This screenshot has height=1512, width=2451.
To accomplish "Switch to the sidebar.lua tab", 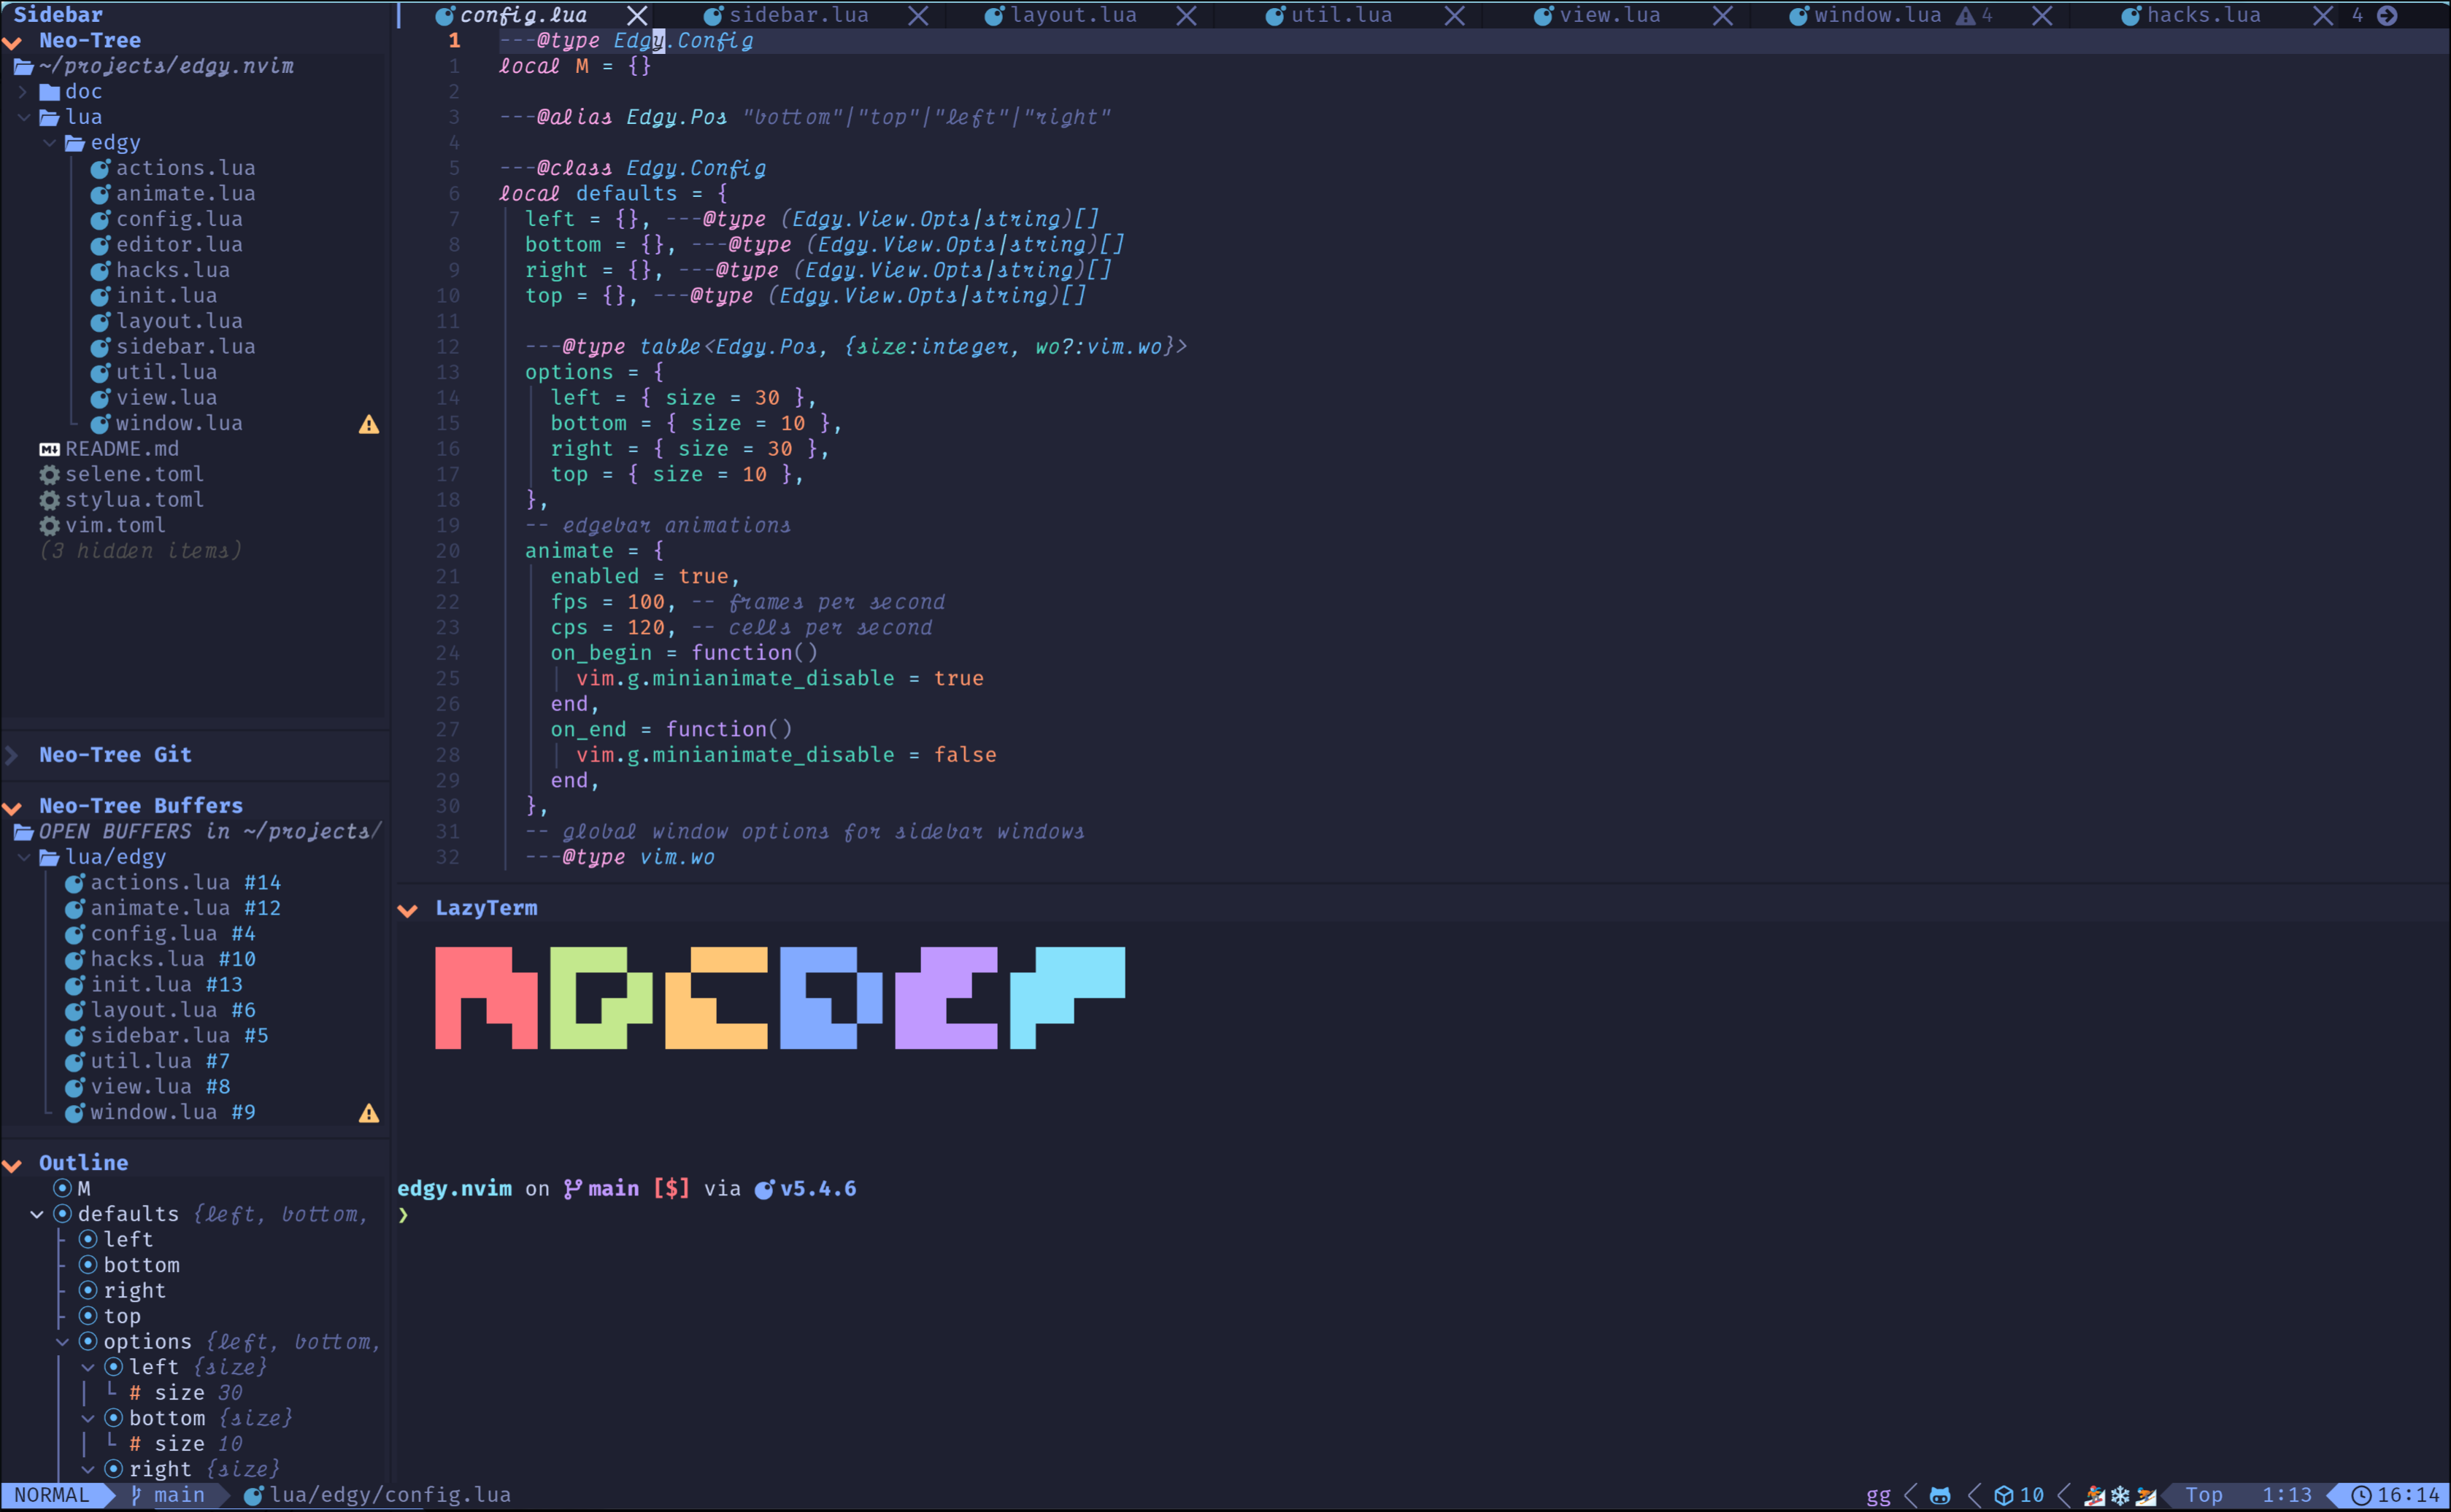I will point(799,15).
